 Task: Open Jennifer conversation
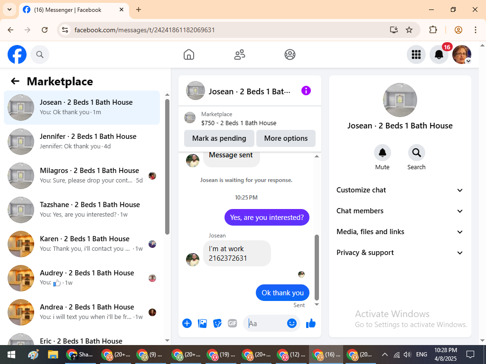pos(82,141)
